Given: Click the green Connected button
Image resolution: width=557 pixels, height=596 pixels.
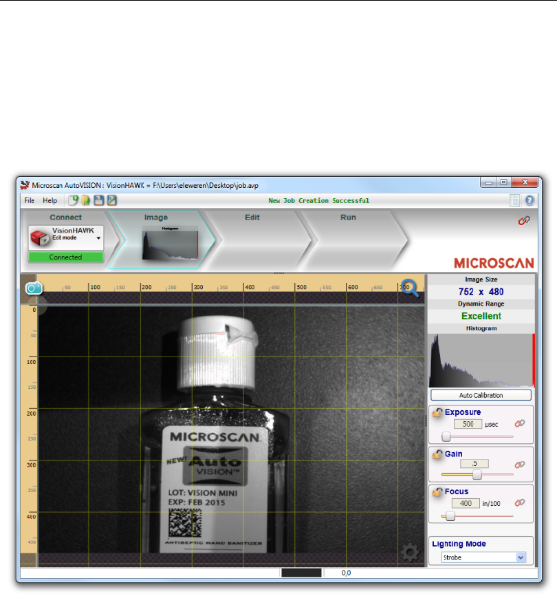Looking at the screenshot, I should 66,257.
